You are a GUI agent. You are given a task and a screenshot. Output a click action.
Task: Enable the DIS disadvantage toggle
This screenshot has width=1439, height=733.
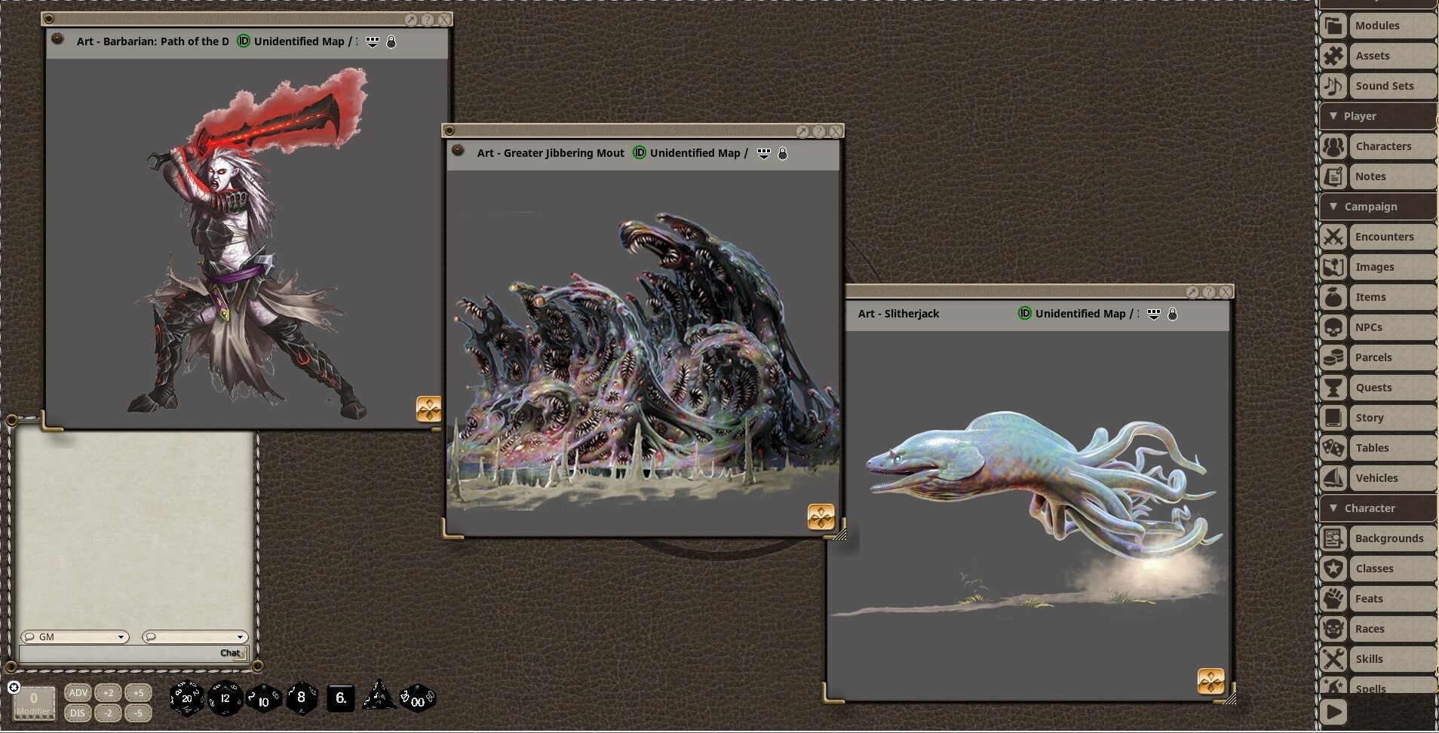click(78, 712)
